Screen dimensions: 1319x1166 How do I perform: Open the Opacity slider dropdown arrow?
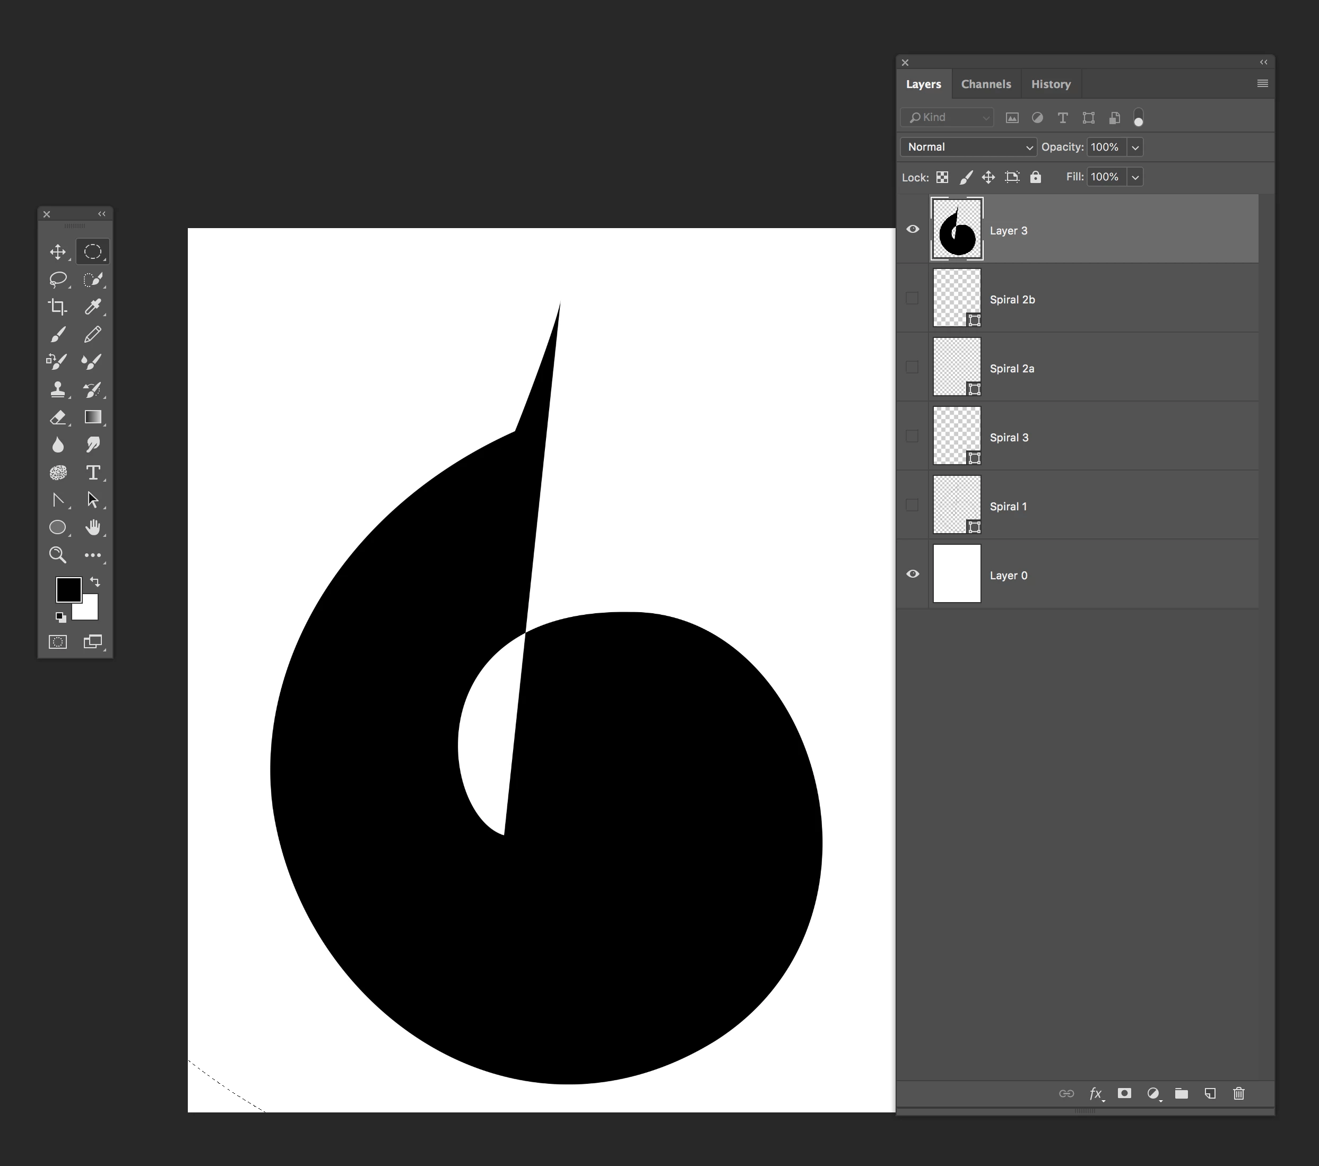click(x=1135, y=147)
